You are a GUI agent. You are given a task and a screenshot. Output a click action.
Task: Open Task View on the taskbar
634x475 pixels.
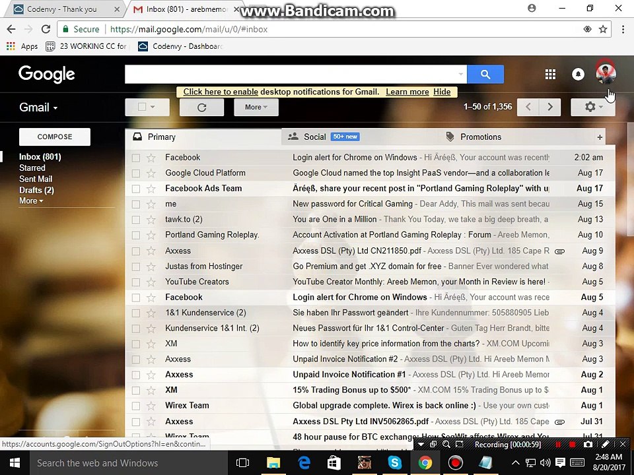pos(242,462)
